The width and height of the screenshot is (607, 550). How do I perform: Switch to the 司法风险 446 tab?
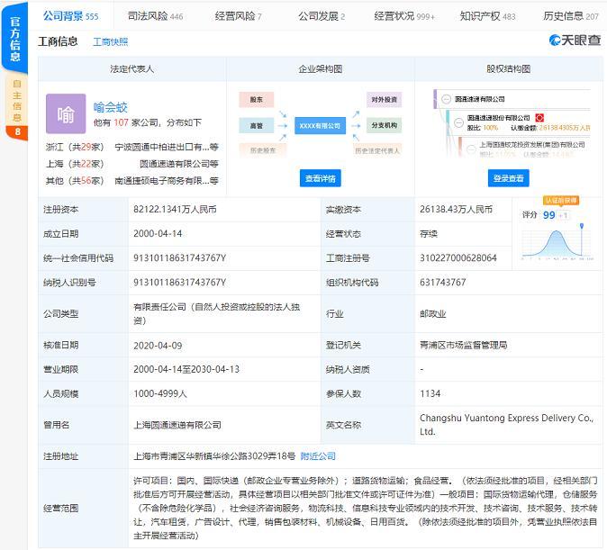coord(155,16)
